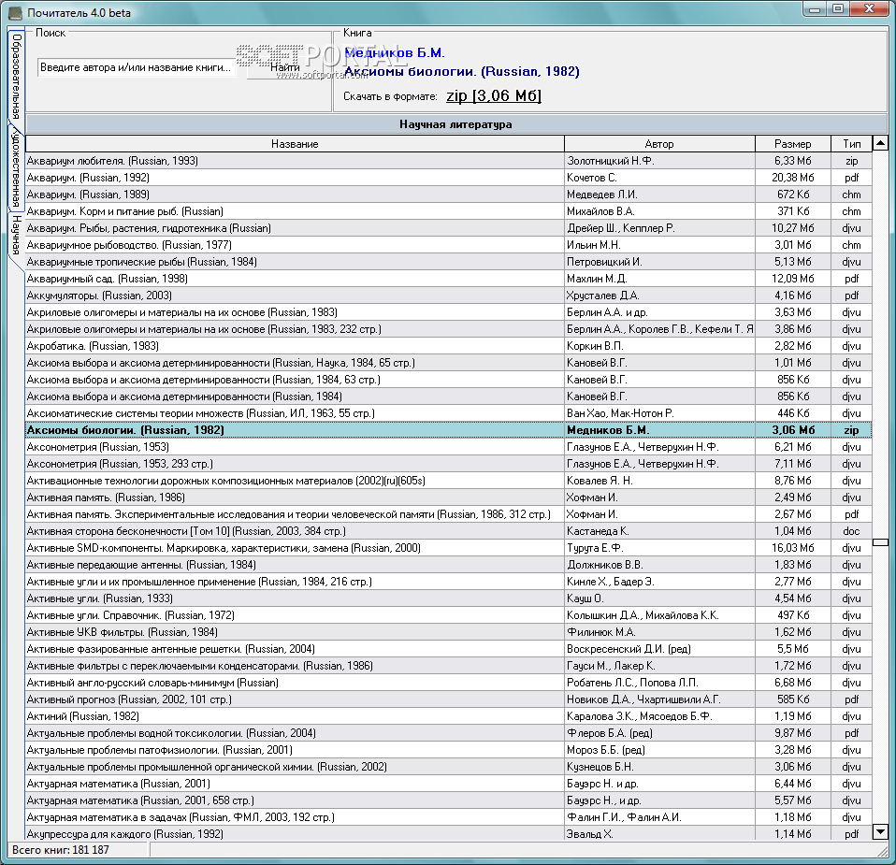Select Аксонометрия (Russian, 1953, 293 стр.) row
The width and height of the screenshot is (896, 865).
(x=449, y=464)
